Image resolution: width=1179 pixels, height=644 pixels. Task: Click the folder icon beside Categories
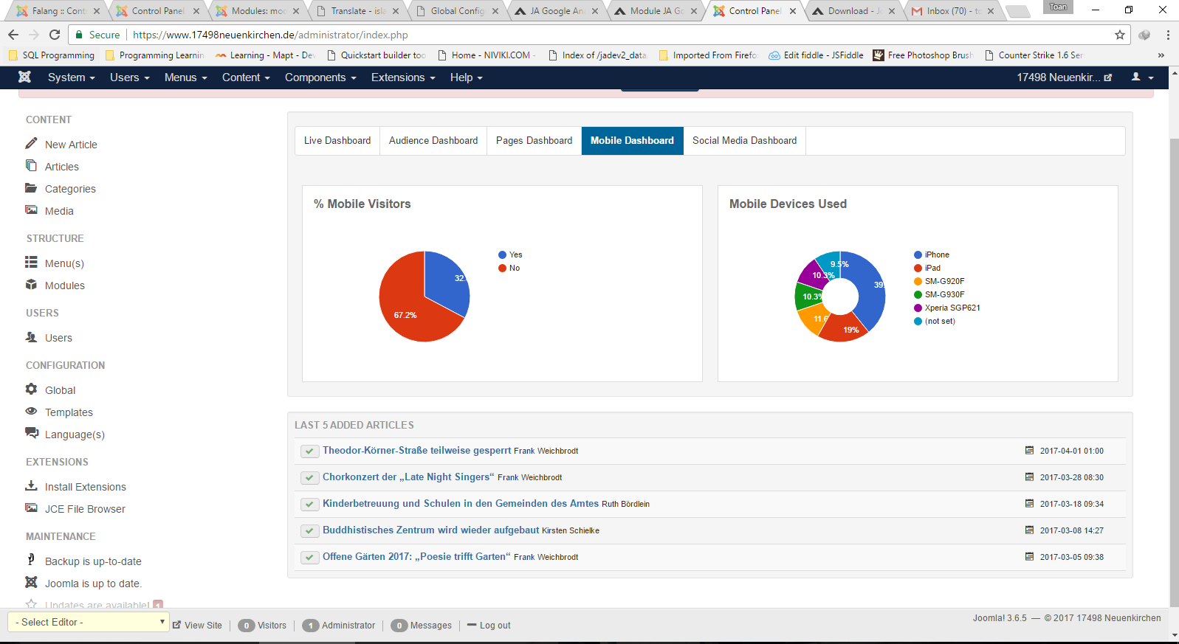[x=31, y=187]
